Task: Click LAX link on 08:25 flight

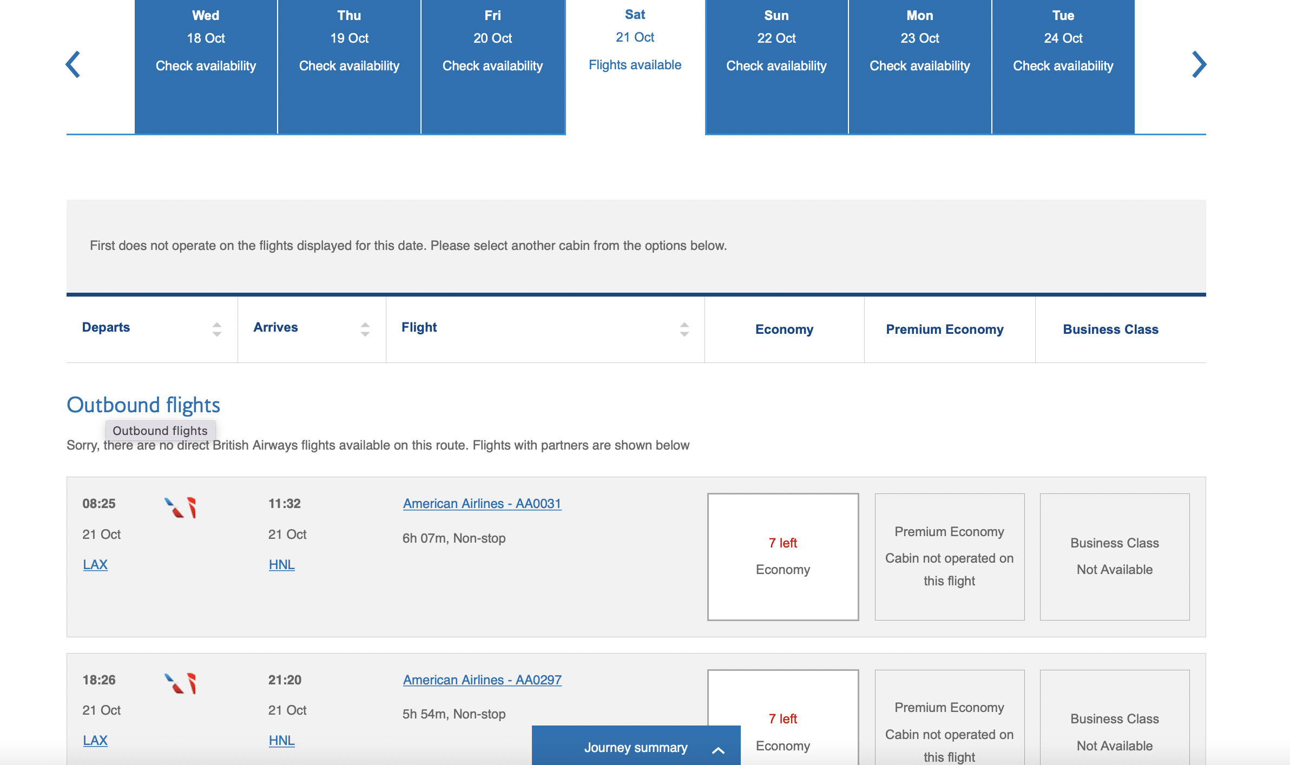Action: tap(95, 565)
